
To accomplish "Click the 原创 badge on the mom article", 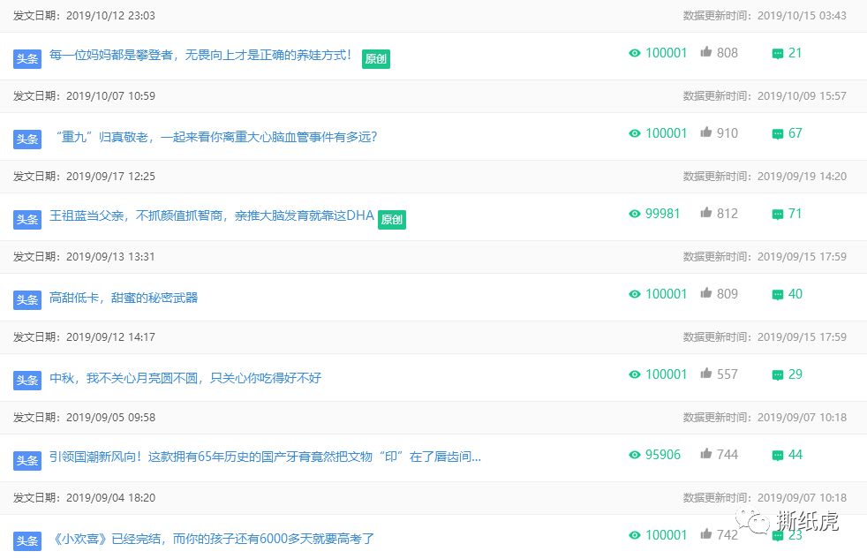I will point(375,58).
